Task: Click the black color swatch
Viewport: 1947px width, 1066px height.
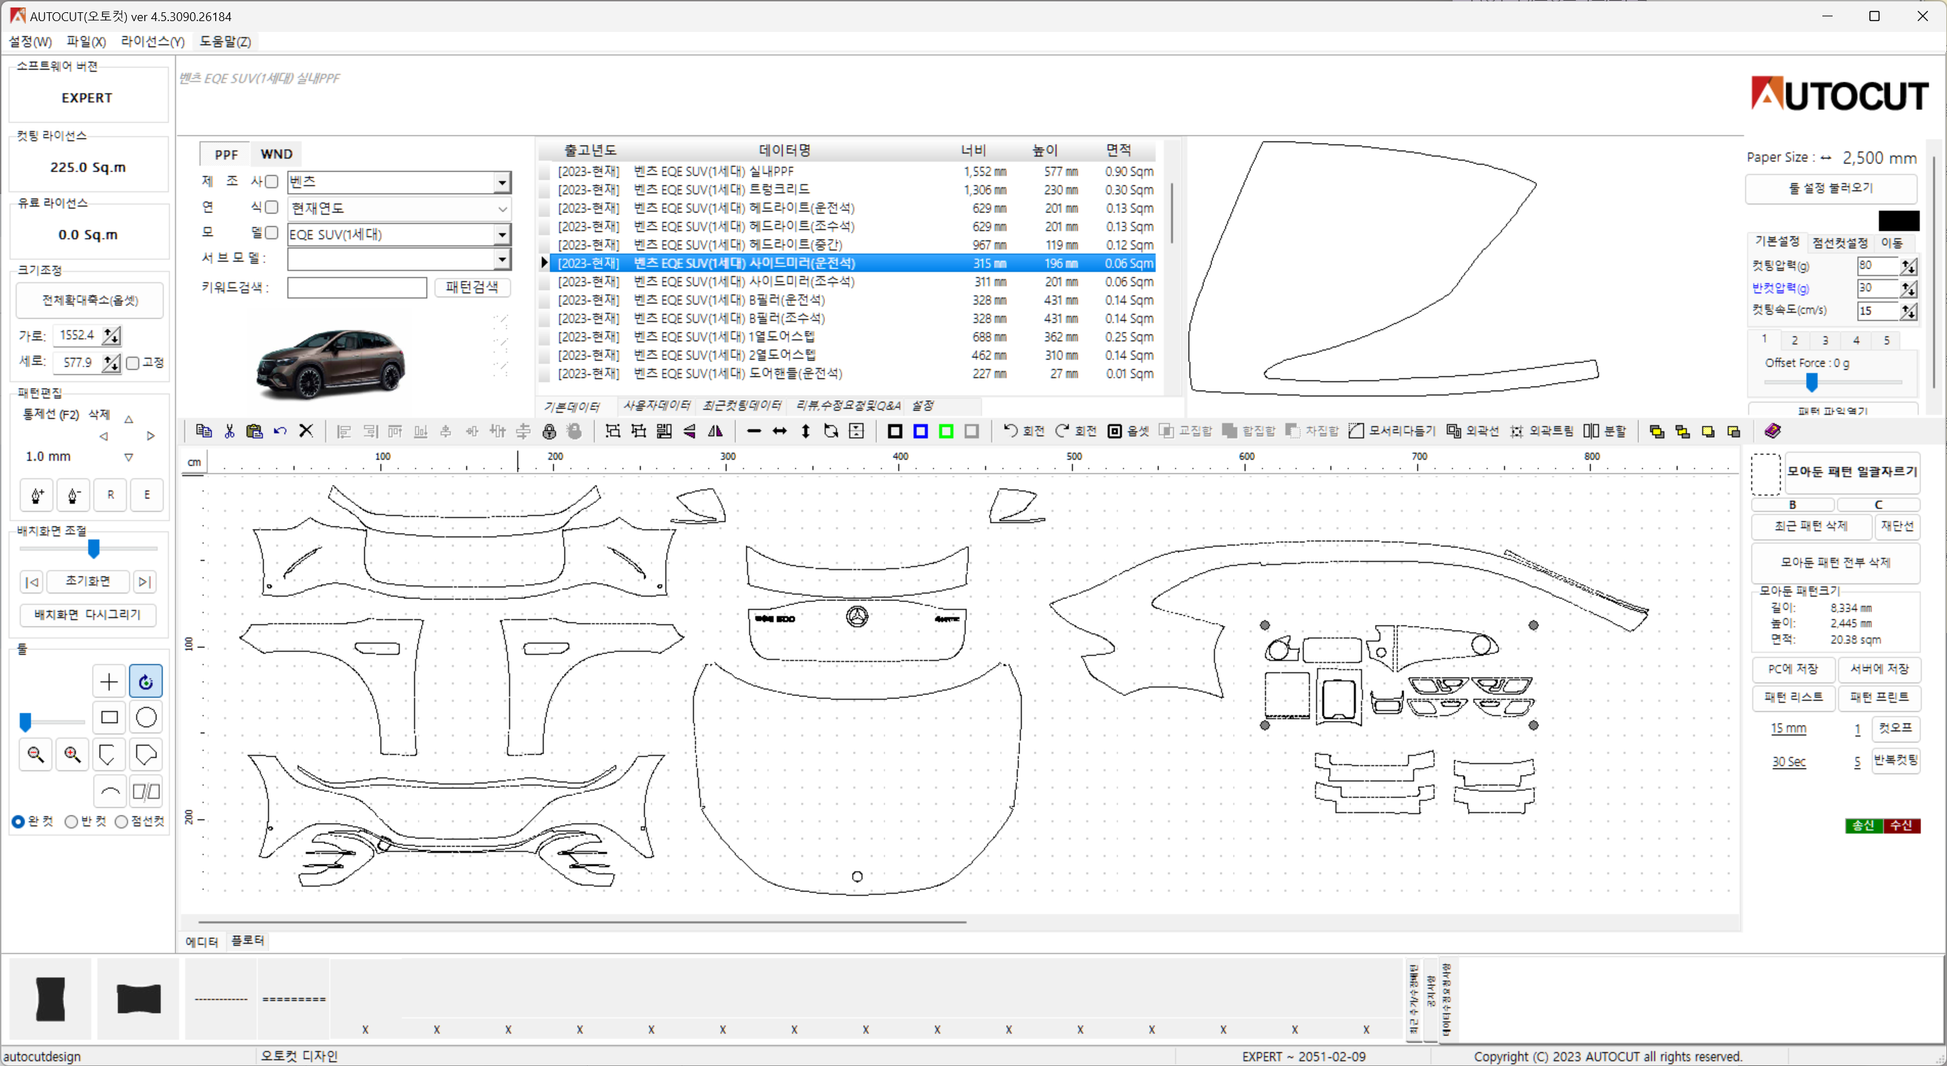Action: [1899, 221]
